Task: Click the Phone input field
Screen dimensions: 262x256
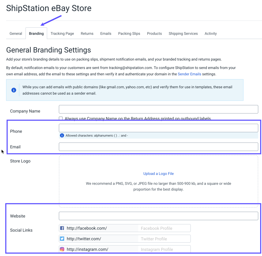Action: [158, 128]
